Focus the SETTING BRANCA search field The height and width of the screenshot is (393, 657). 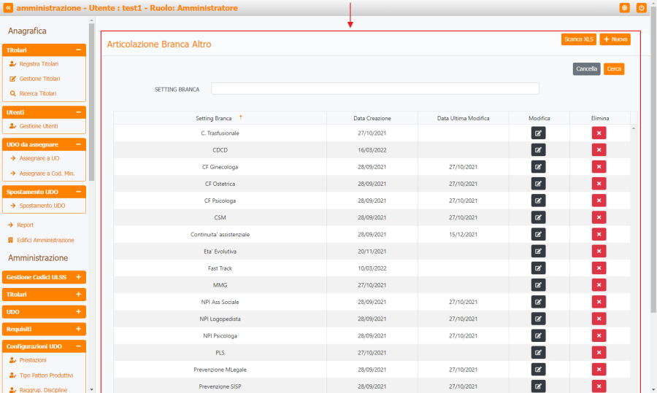pyautogui.click(x=374, y=89)
